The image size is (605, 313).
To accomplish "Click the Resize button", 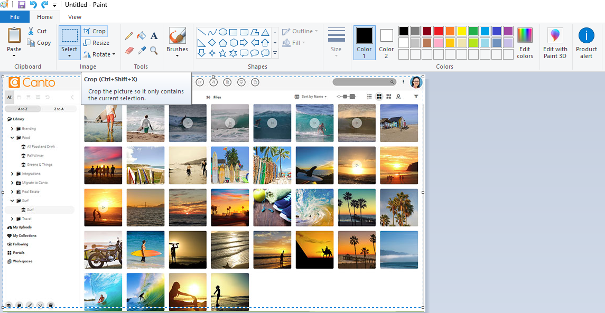I will (97, 43).
